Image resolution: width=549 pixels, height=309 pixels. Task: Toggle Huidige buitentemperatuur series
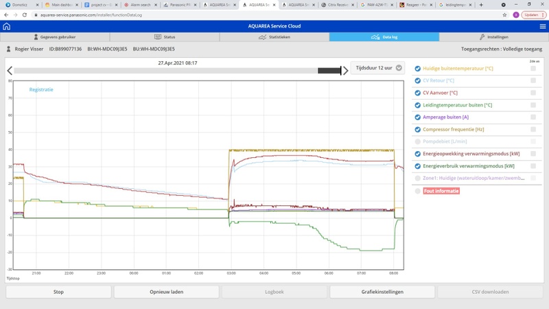[x=418, y=69]
